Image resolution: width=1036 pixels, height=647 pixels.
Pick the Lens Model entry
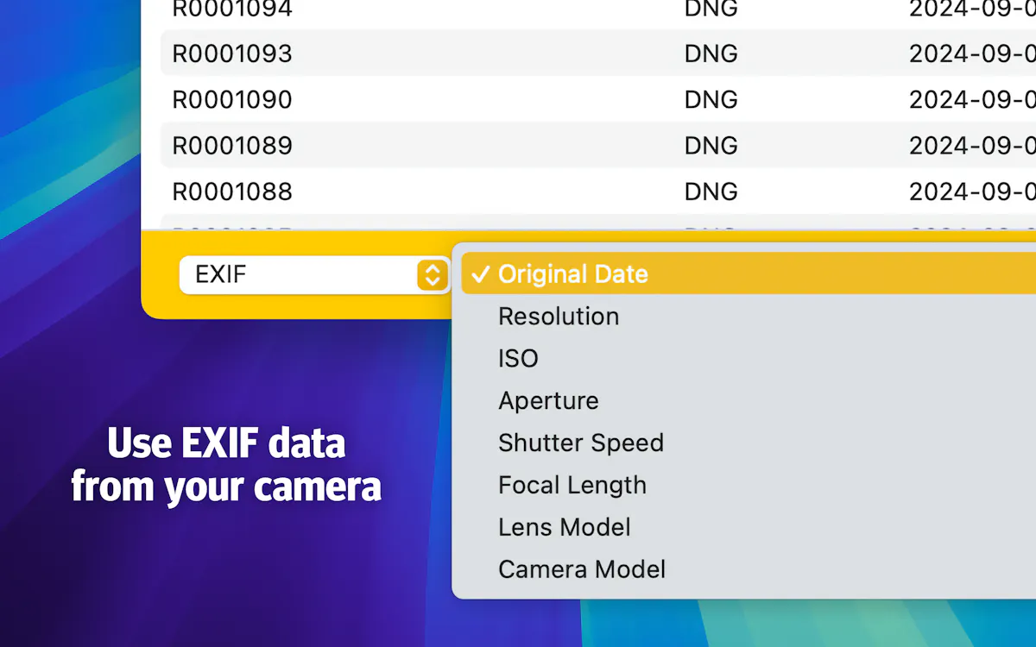[x=749, y=527]
